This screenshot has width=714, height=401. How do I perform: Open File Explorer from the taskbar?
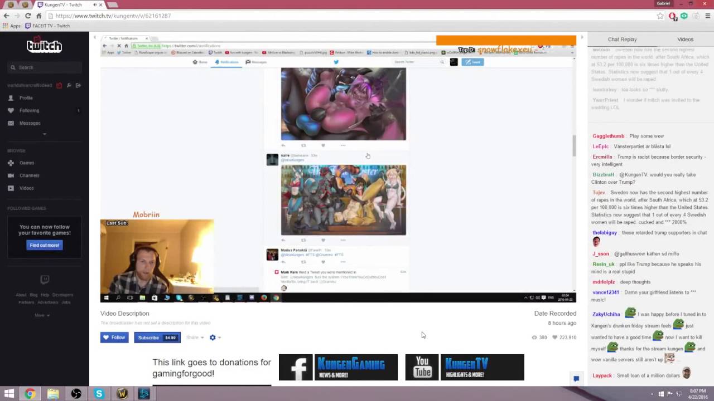click(x=53, y=394)
